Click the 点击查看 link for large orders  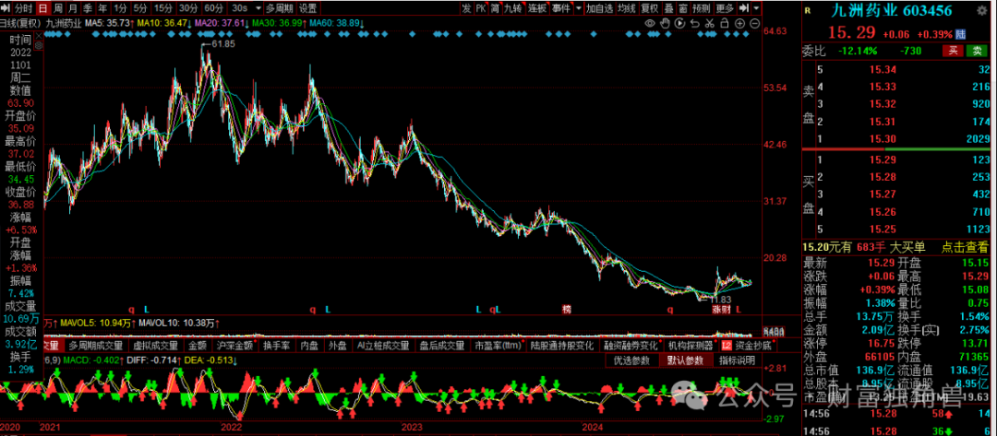965,247
